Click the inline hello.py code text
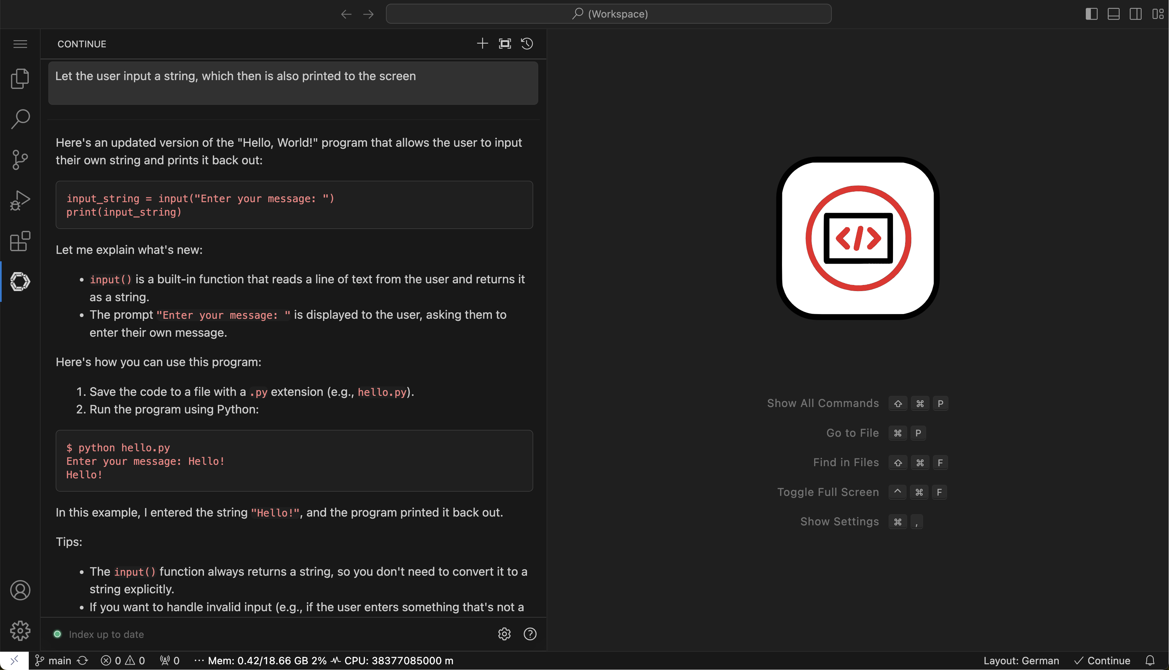The width and height of the screenshot is (1169, 670). pyautogui.click(x=382, y=392)
